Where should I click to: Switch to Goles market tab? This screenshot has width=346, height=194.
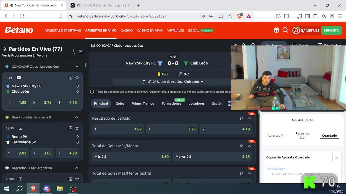pyautogui.click(x=120, y=103)
